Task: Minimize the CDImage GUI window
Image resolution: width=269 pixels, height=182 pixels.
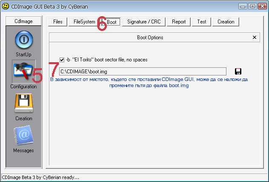Action: [x=243, y=6]
